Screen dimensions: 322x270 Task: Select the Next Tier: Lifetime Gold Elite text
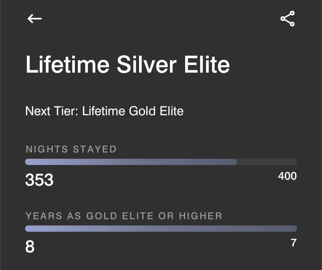(x=105, y=111)
